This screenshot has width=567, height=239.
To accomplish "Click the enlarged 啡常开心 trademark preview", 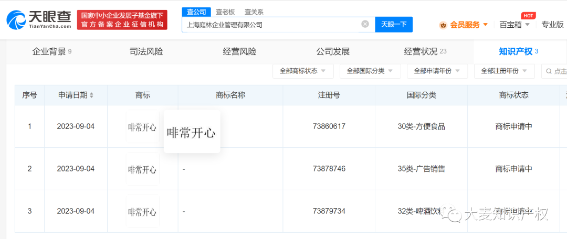I will 192,132.
